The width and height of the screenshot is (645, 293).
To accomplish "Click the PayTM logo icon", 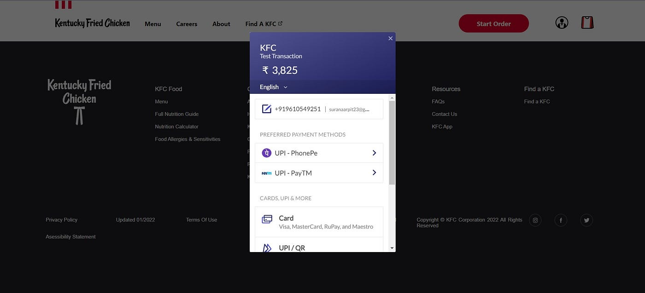I will pyautogui.click(x=266, y=173).
